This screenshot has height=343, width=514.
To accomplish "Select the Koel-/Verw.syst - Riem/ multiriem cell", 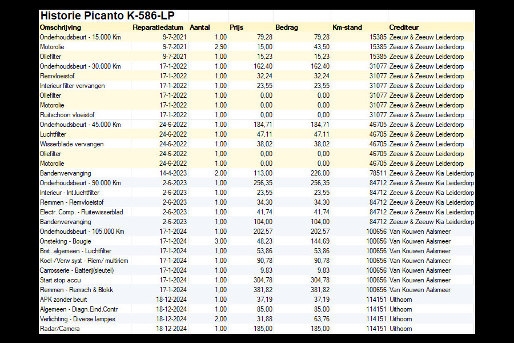I will pyautogui.click(x=84, y=261).
